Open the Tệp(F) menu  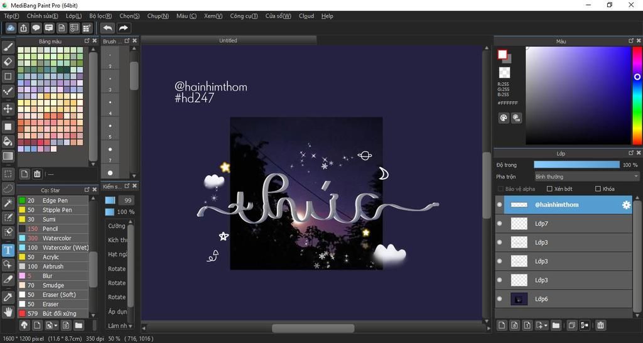pos(11,16)
